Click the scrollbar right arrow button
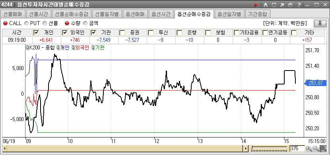 [x=246, y=149]
